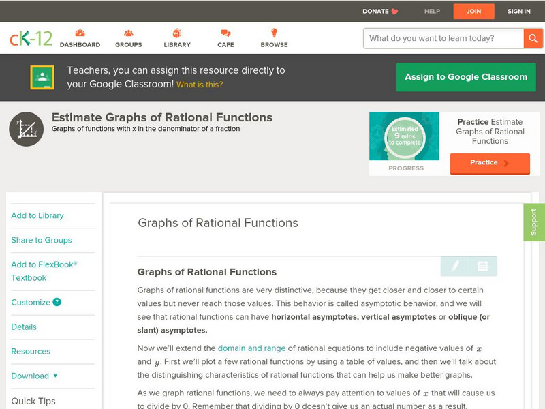545x409 pixels.
Task: Click the Customize help question mark icon
Action: 57,302
